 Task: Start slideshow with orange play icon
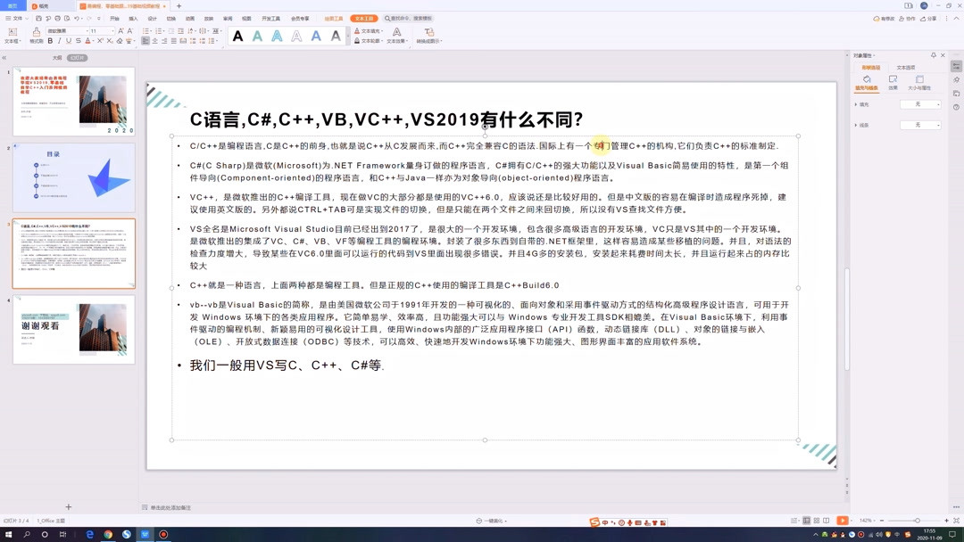click(x=843, y=520)
